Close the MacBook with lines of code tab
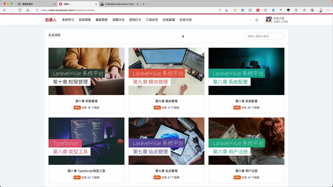This screenshot has width=333, height=187. pos(138,4)
